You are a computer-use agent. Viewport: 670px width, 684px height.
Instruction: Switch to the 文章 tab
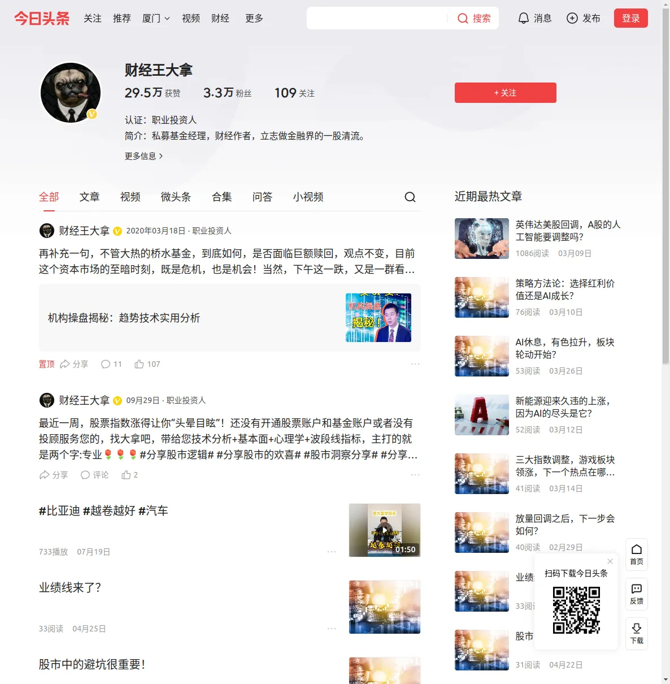[x=90, y=197]
